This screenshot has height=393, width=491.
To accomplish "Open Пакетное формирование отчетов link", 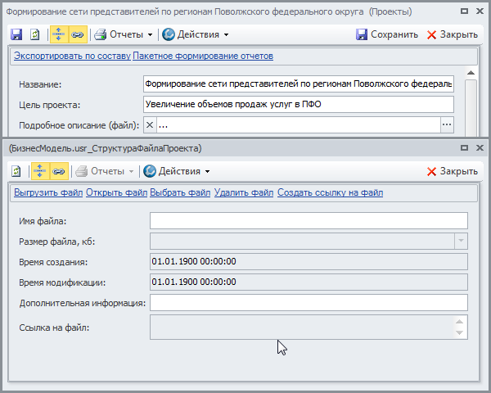I will [203, 56].
